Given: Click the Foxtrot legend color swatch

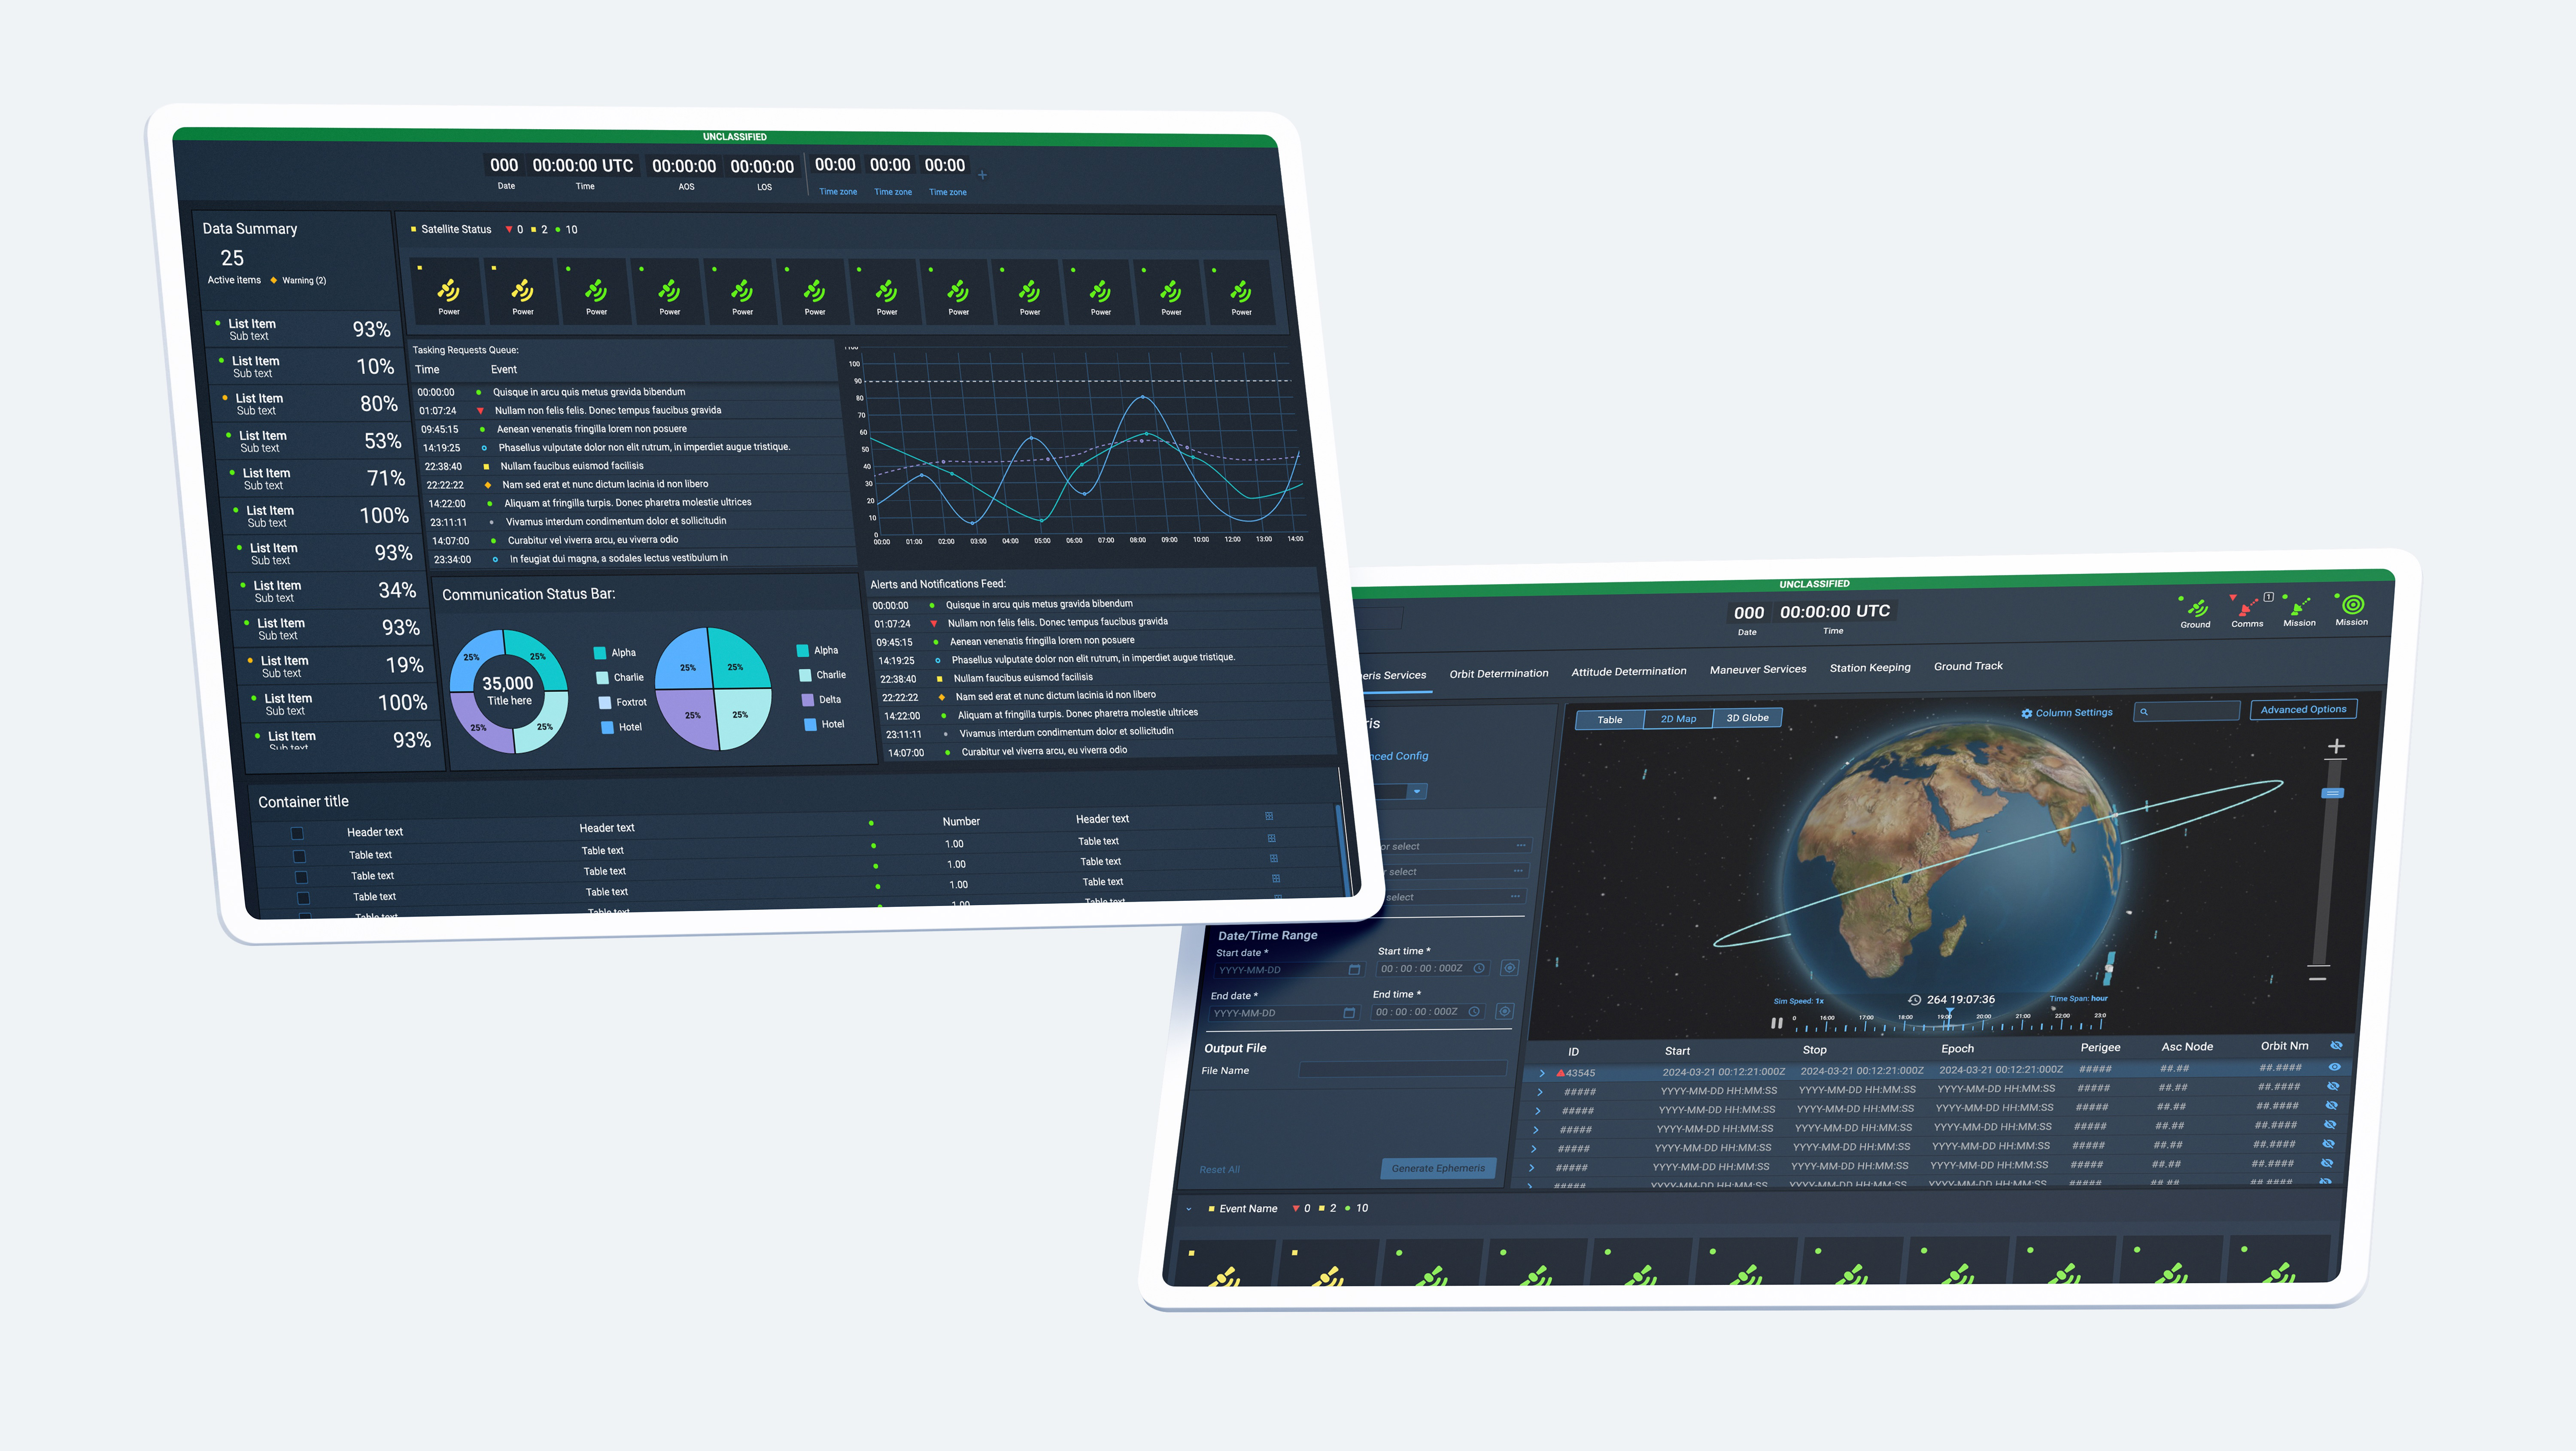Looking at the screenshot, I should (604, 703).
